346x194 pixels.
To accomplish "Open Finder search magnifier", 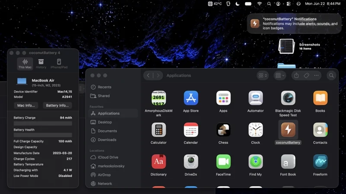I will pos(331,75).
